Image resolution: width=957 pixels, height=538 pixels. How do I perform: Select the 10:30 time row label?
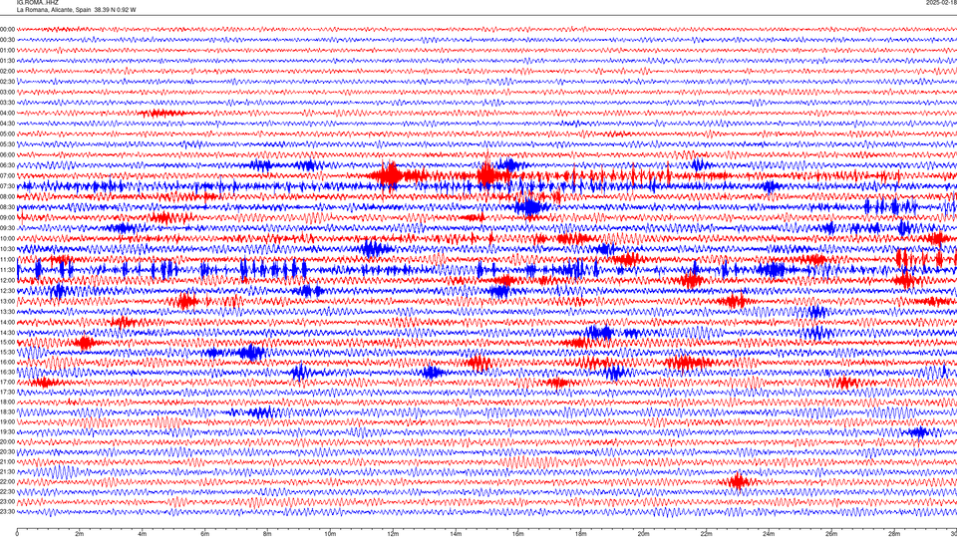tap(7, 249)
